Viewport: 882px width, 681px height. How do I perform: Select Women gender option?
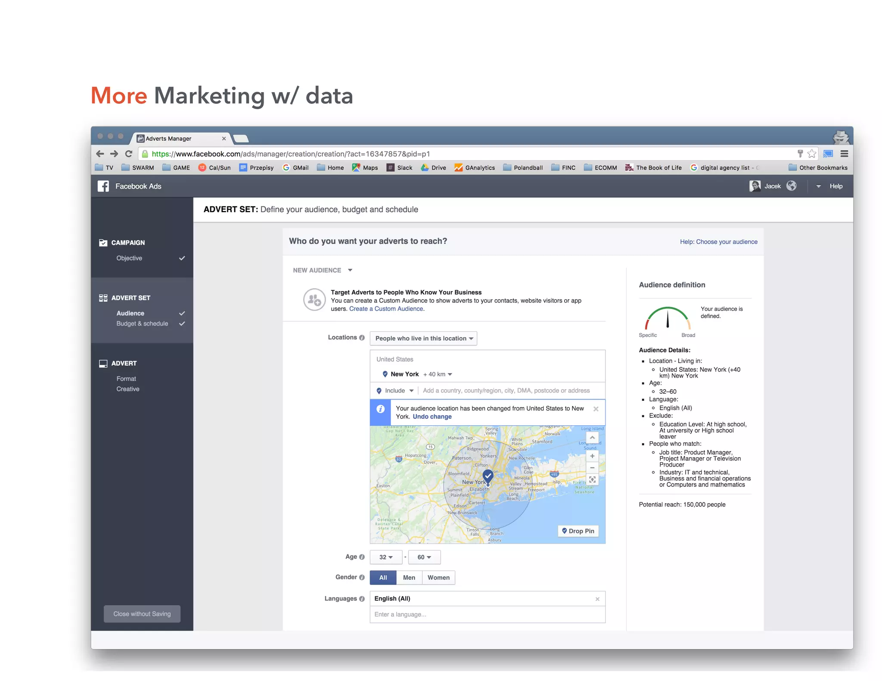click(438, 578)
